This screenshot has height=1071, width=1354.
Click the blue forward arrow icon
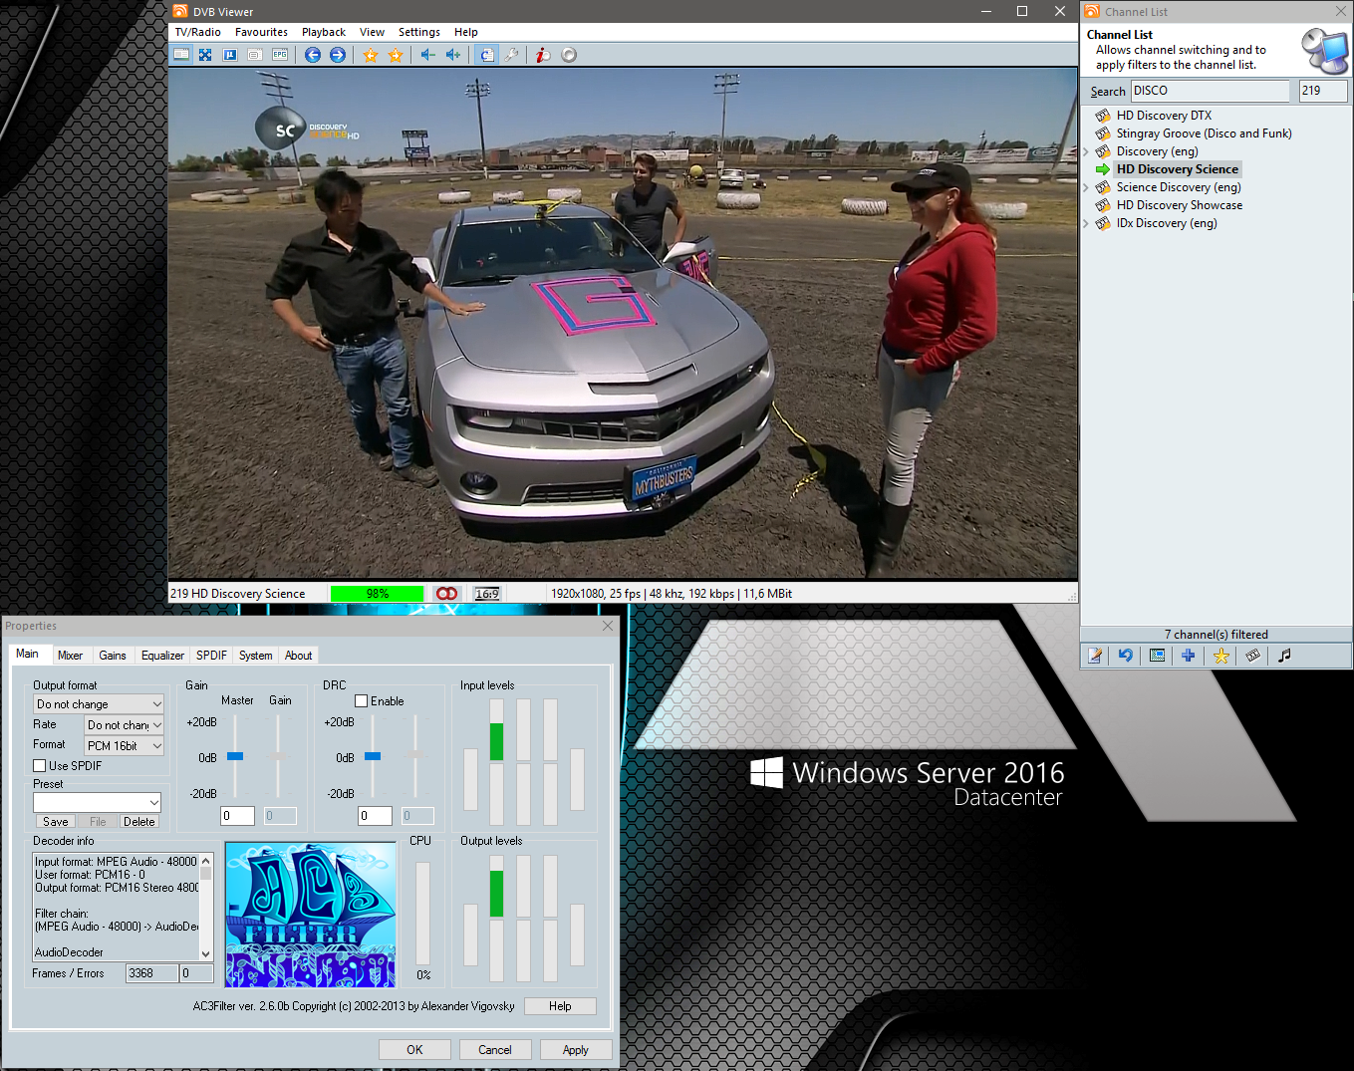[x=338, y=55]
